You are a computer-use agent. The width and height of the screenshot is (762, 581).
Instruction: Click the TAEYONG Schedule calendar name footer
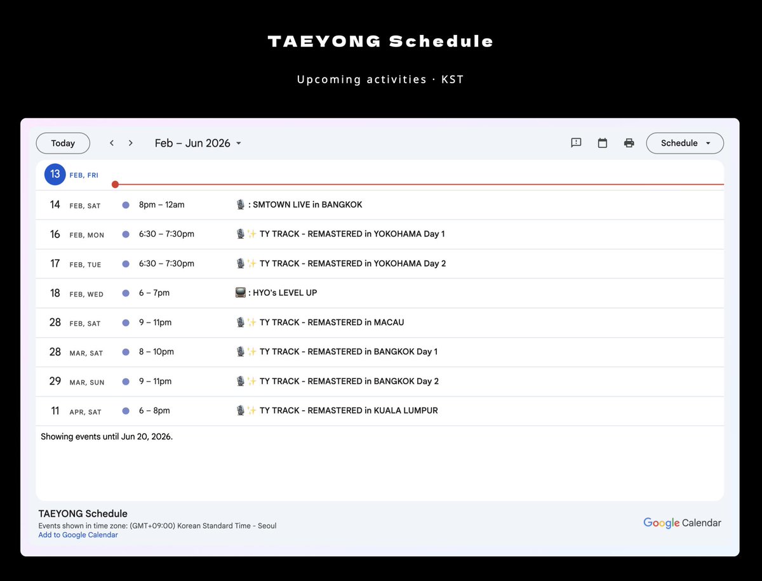click(x=83, y=514)
